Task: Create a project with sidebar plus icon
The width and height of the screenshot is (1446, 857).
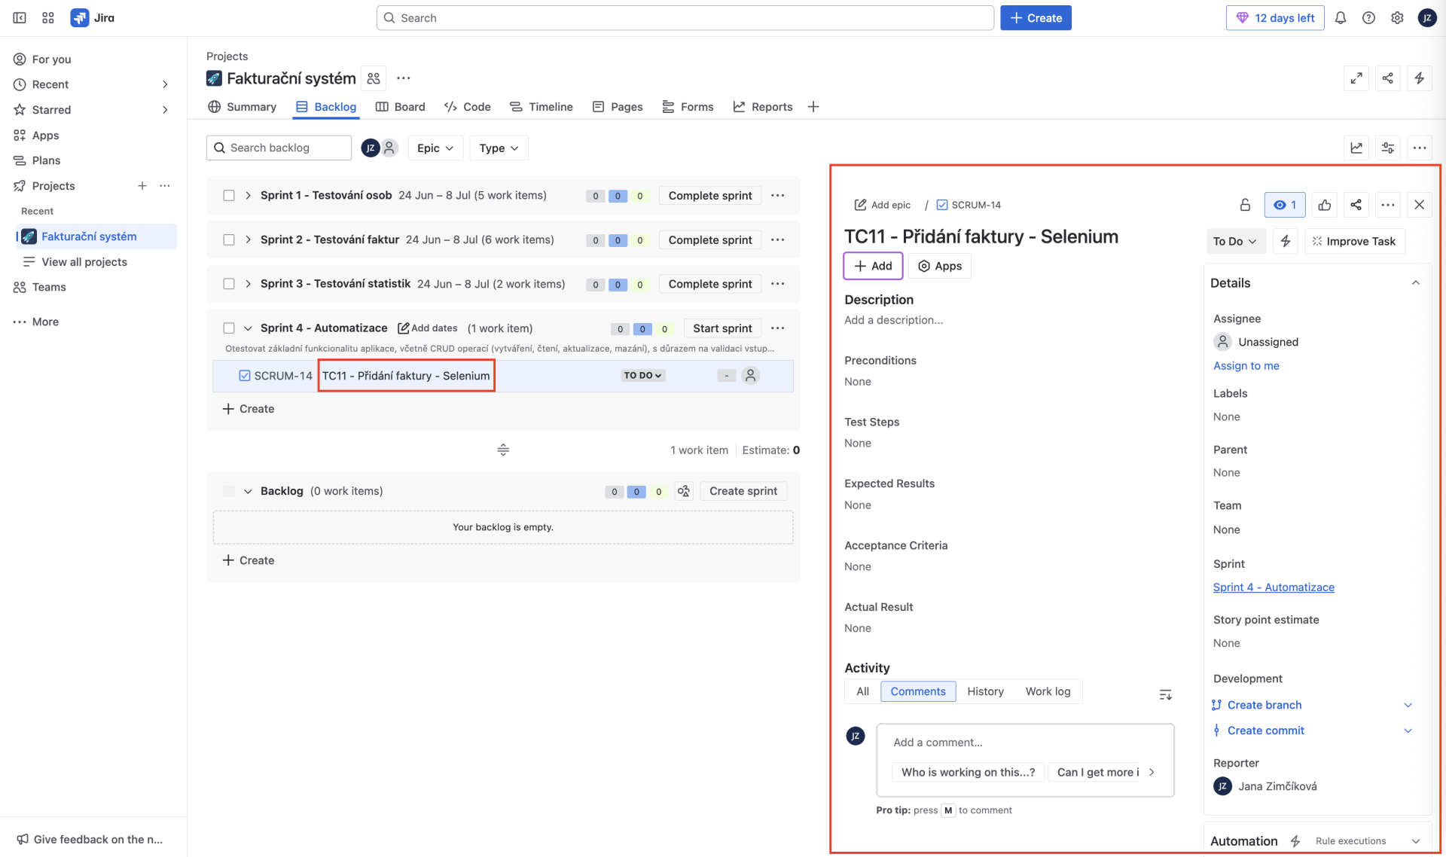Action: coord(142,186)
